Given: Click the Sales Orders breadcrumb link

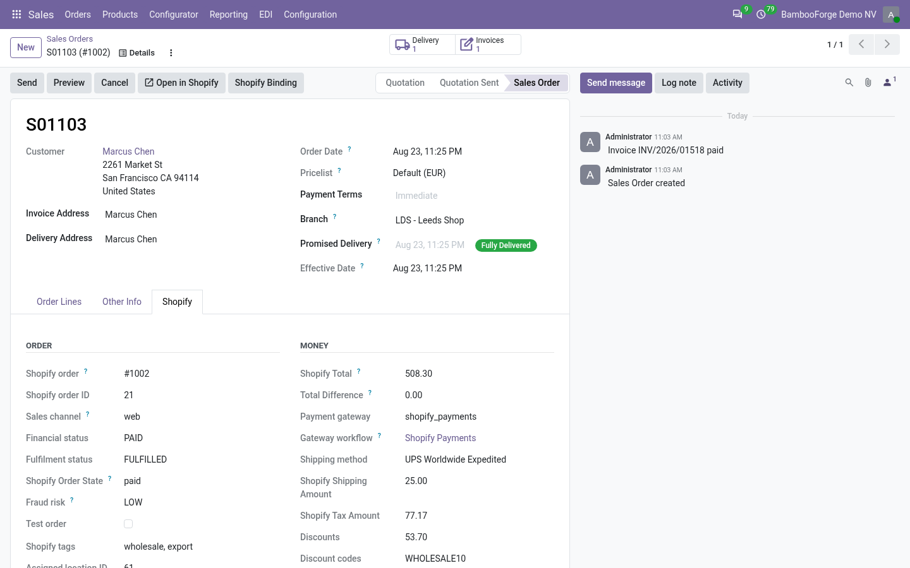Looking at the screenshot, I should (x=70, y=39).
